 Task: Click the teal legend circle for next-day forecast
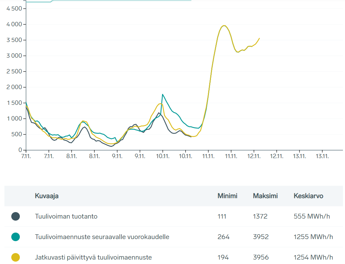[x=15, y=237]
